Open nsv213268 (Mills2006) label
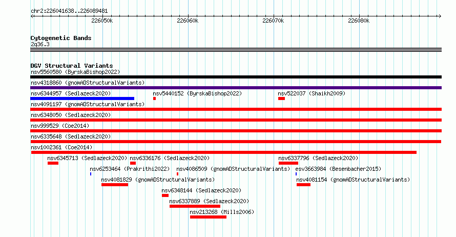 click(222, 212)
